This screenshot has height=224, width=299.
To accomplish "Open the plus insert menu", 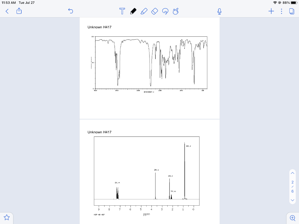I will pyautogui.click(x=271, y=11).
